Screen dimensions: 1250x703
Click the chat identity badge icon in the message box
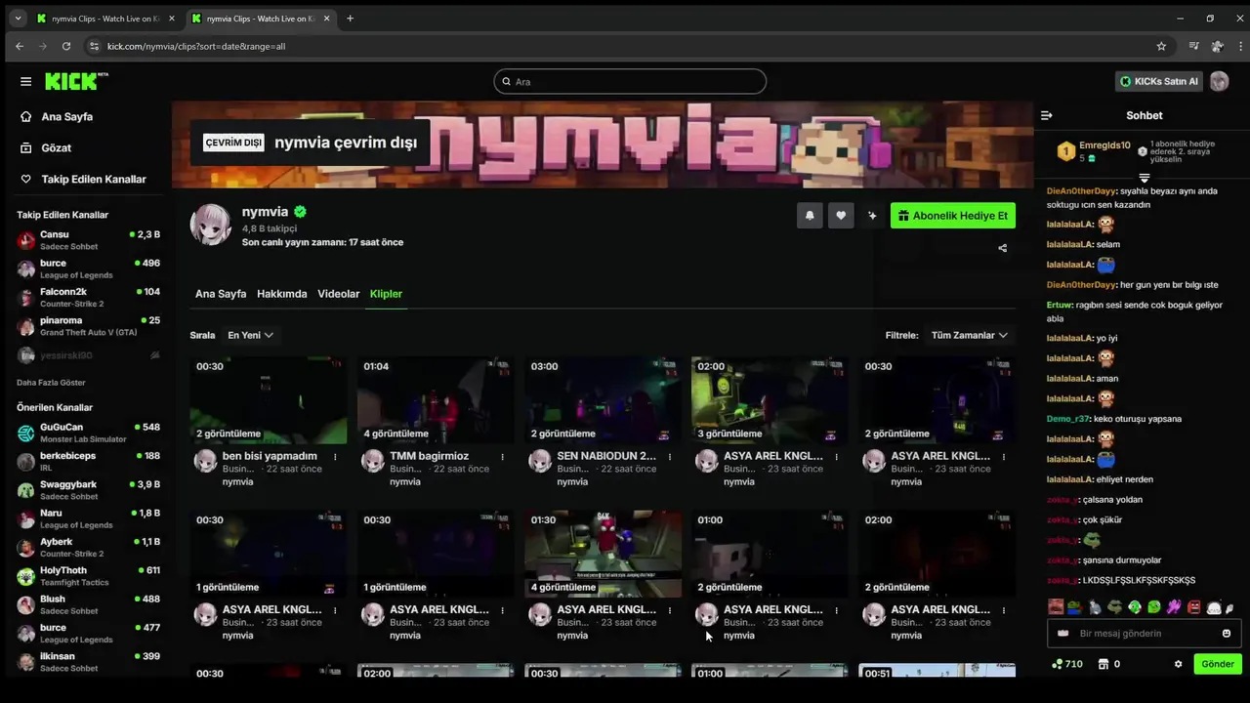click(1063, 634)
